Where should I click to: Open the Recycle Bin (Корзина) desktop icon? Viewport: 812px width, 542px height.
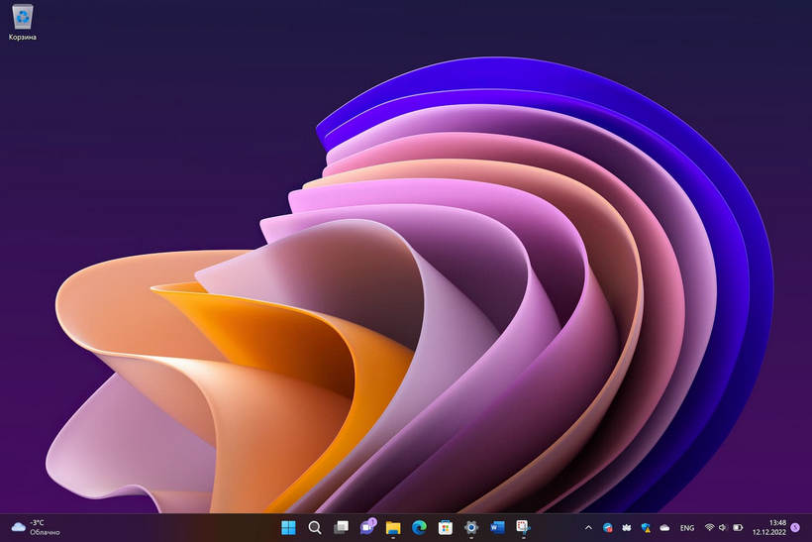tap(22, 22)
